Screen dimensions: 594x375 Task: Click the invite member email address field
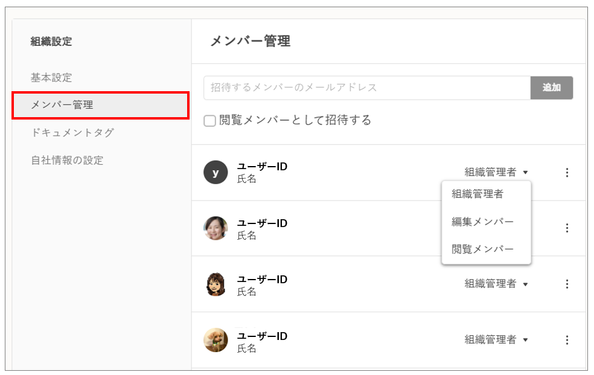(366, 88)
